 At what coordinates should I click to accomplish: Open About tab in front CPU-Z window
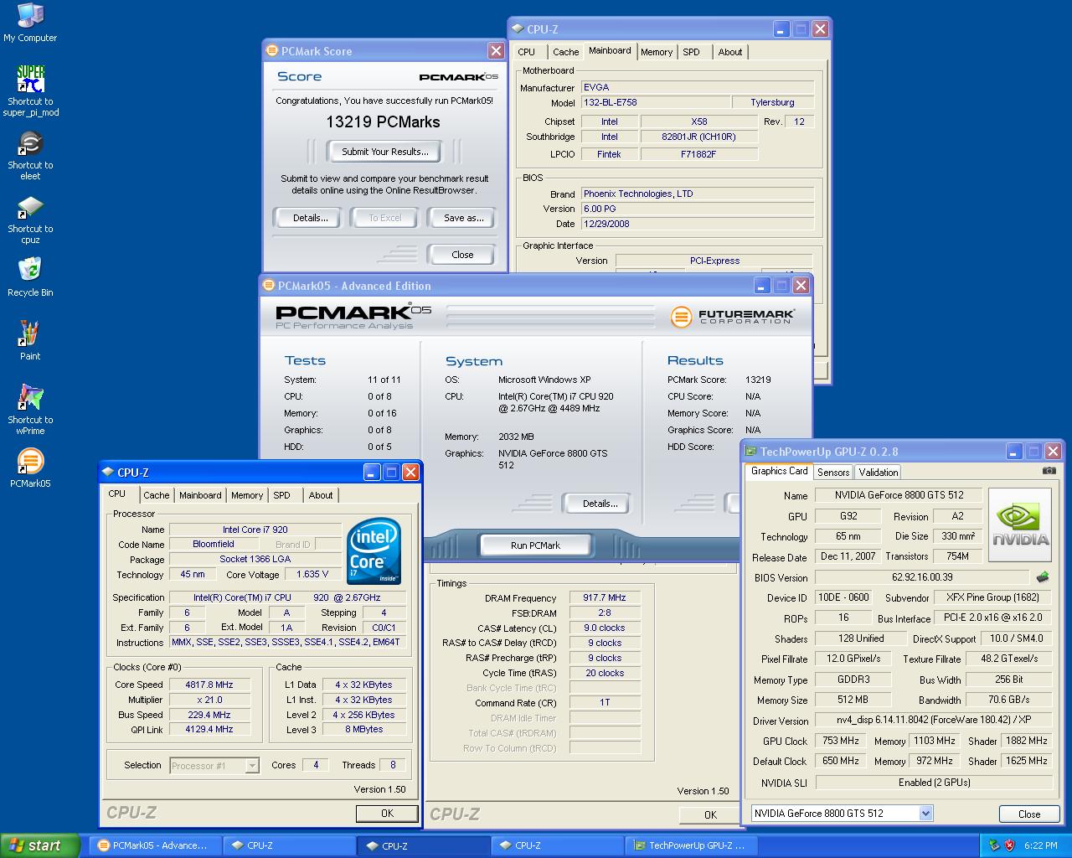coord(320,495)
